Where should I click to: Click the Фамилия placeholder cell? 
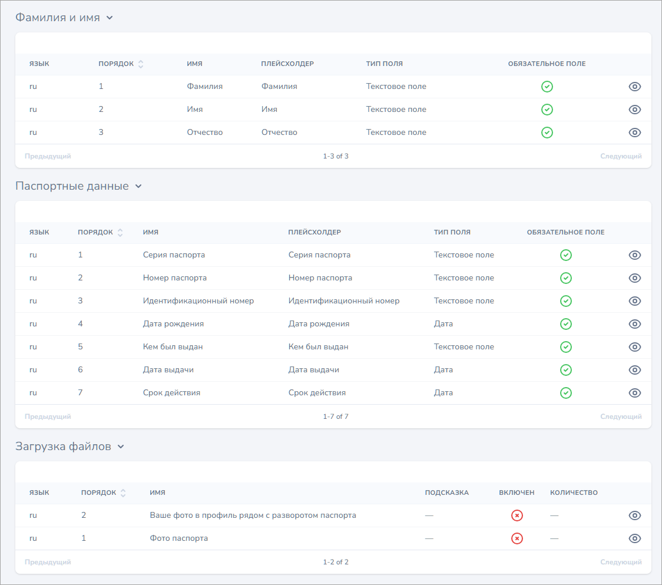279,87
